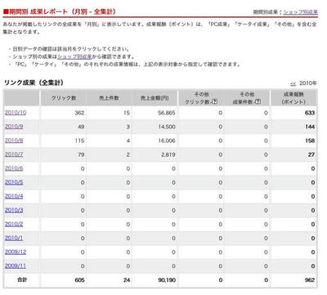The height and width of the screenshot is (295, 327).
Task: Open the 2010/7 monthly report link
Action: (x=14, y=154)
